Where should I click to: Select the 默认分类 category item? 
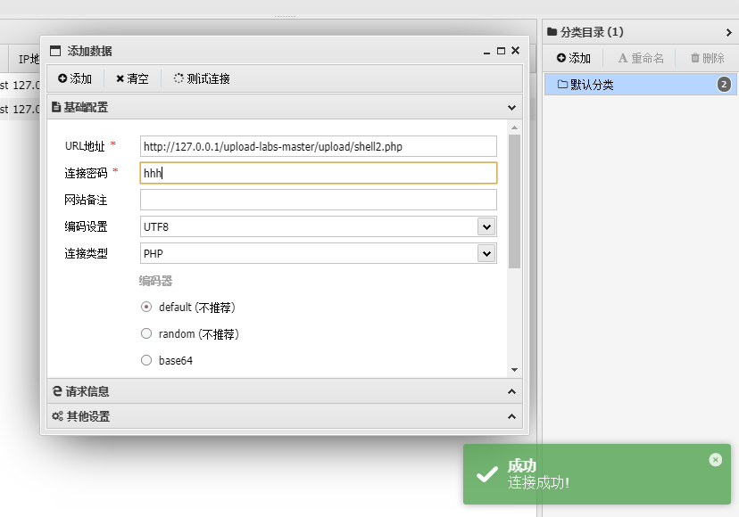pos(640,85)
